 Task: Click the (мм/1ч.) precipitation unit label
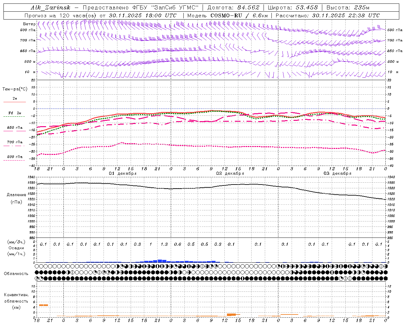(16, 254)
